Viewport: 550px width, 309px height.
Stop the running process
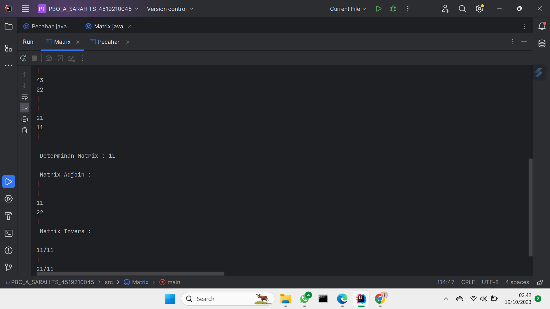coord(34,58)
